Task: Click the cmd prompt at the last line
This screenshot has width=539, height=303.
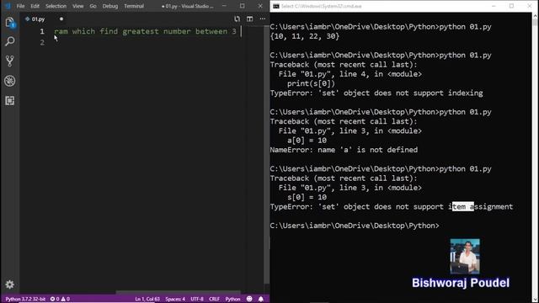Action: coord(355,226)
